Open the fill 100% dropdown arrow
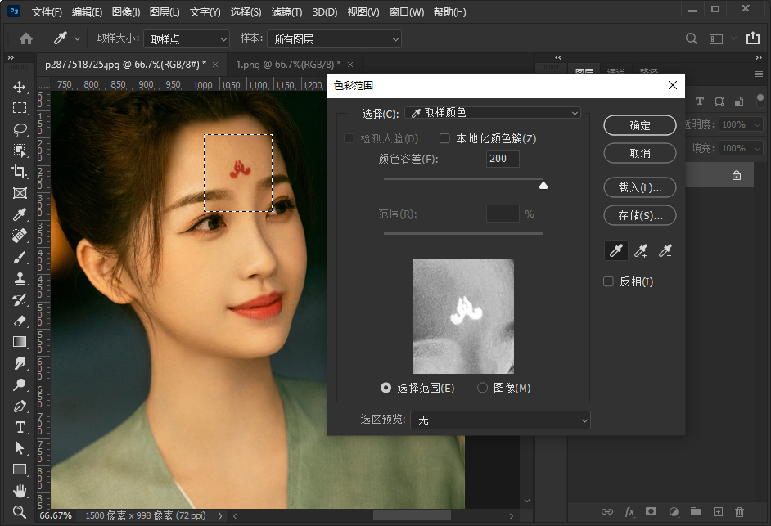The height and width of the screenshot is (526, 771). (x=758, y=148)
